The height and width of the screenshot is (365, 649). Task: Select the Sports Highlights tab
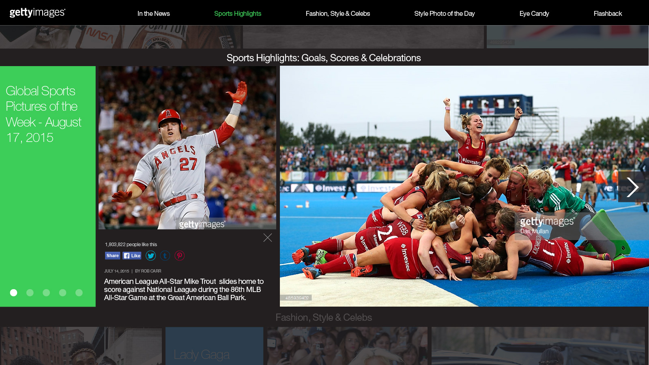[x=238, y=13]
